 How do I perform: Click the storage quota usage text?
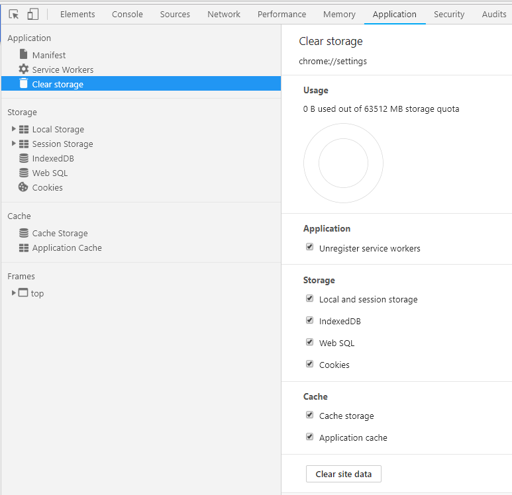pos(381,109)
